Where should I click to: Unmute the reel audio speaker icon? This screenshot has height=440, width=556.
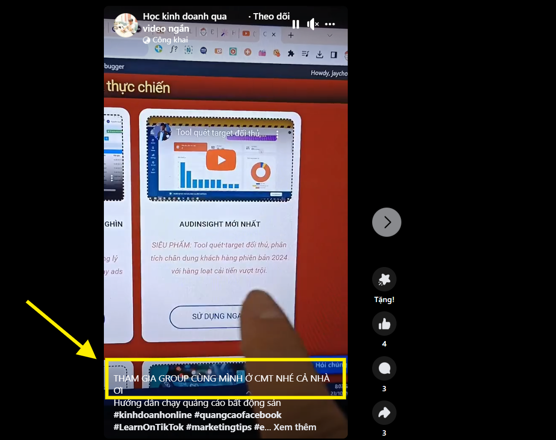click(313, 24)
